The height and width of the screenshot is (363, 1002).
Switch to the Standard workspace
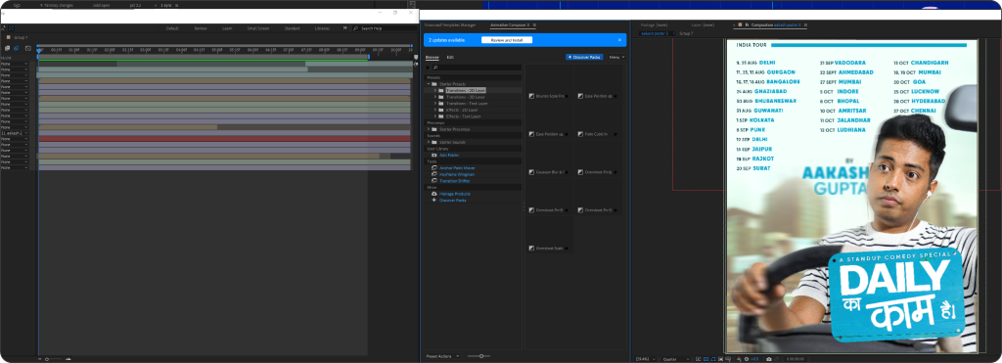292,28
